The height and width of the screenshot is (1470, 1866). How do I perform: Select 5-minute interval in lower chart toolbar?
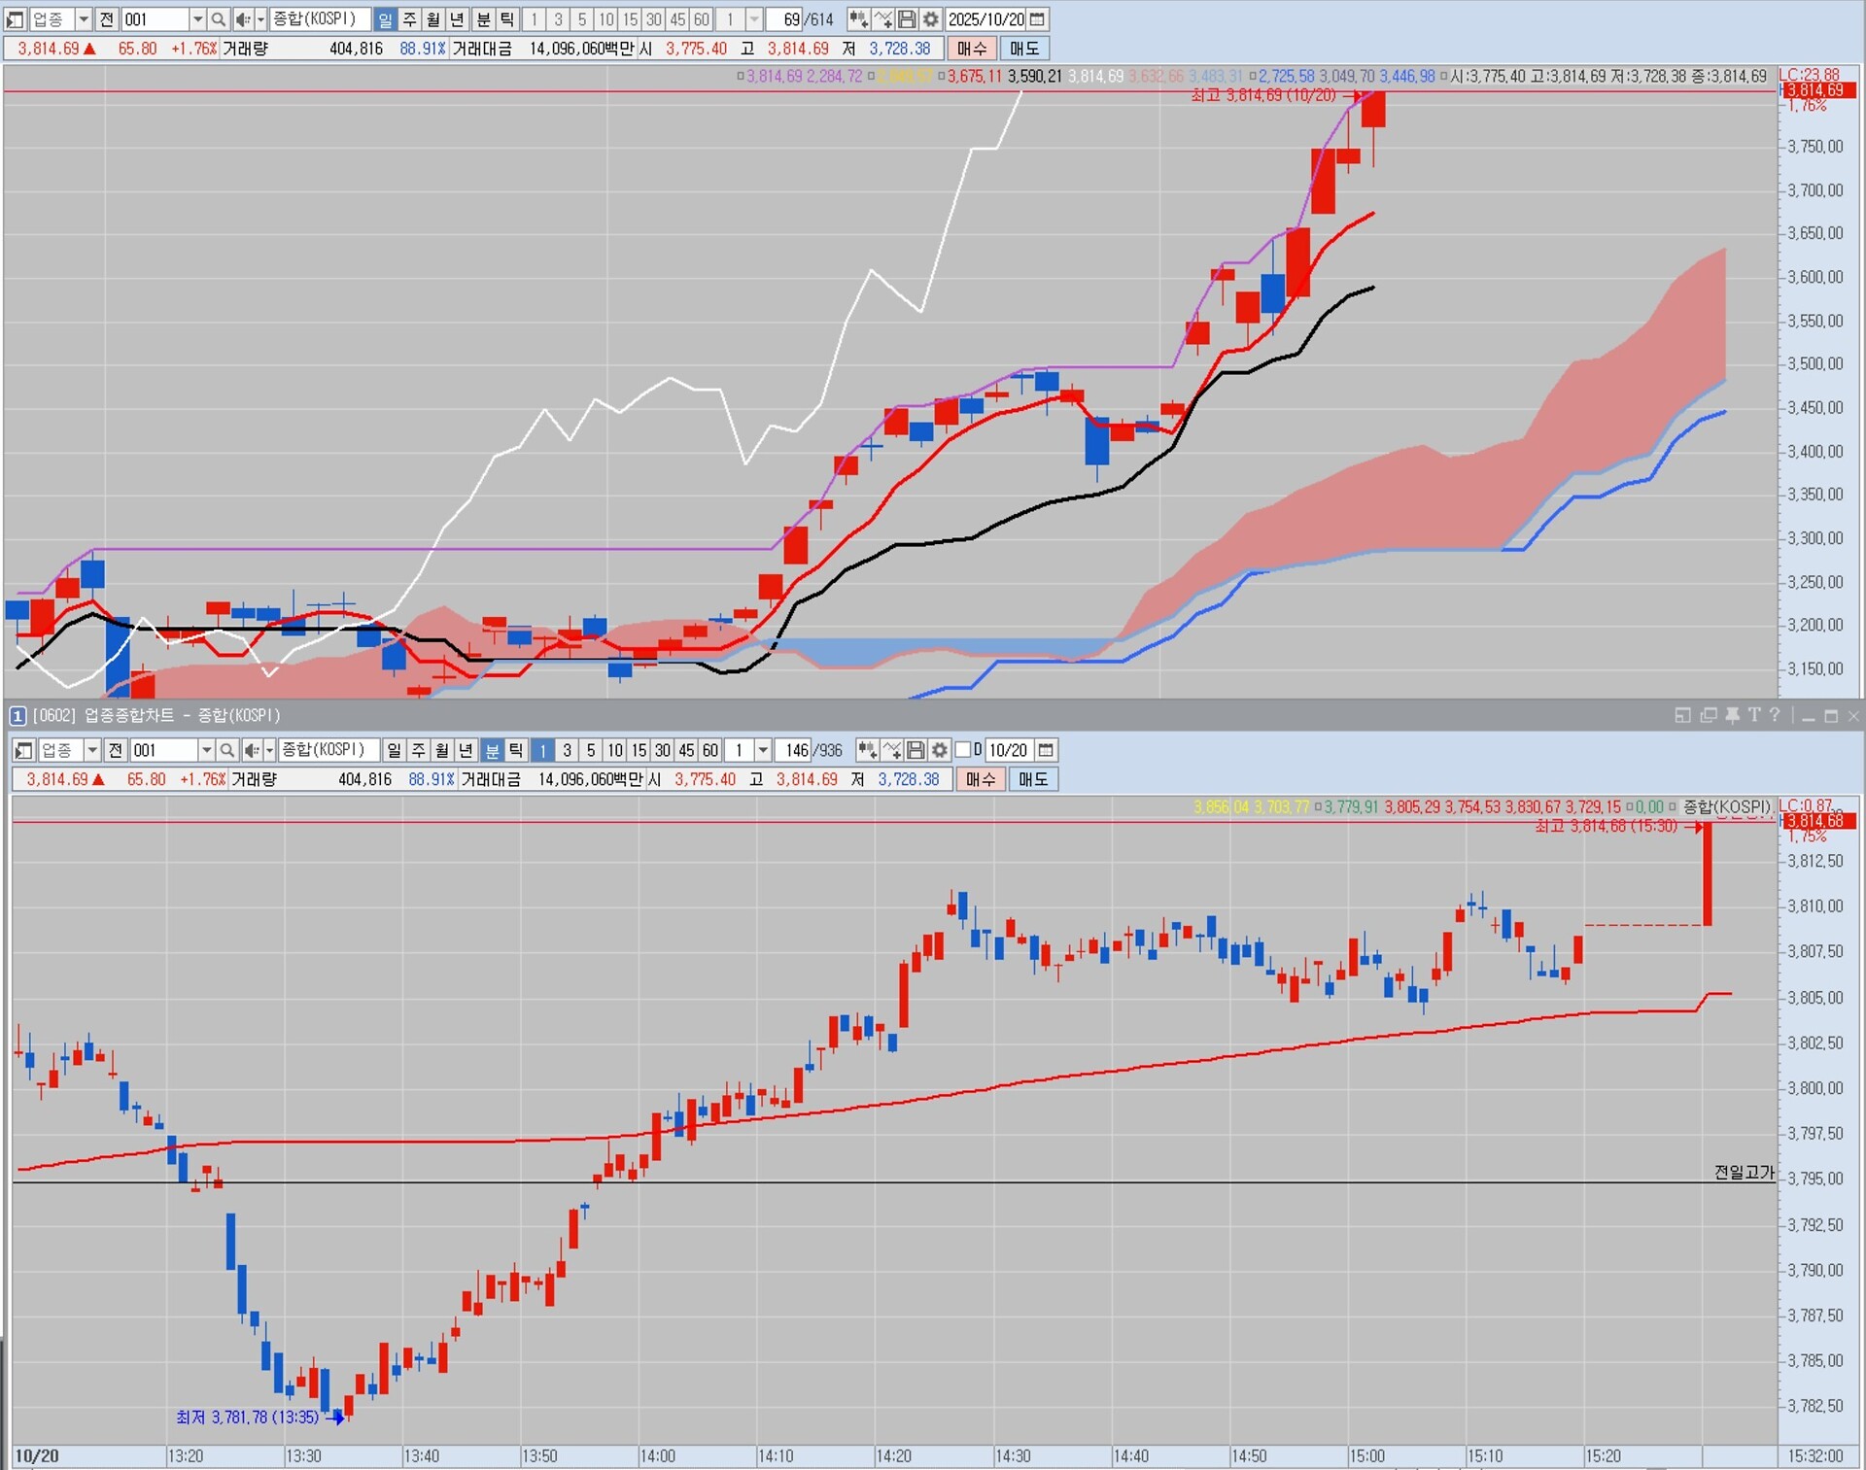(x=591, y=750)
